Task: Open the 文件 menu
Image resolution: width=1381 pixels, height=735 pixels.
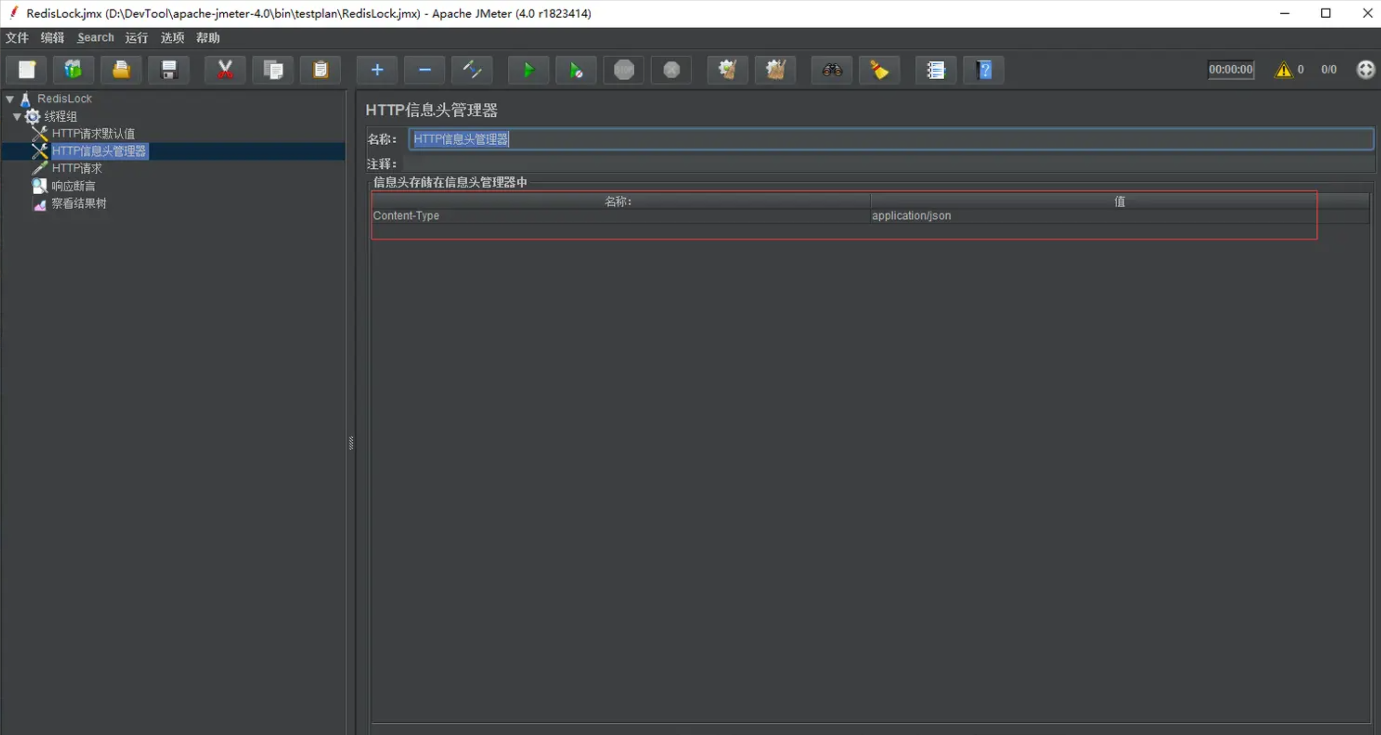Action: click(x=17, y=37)
